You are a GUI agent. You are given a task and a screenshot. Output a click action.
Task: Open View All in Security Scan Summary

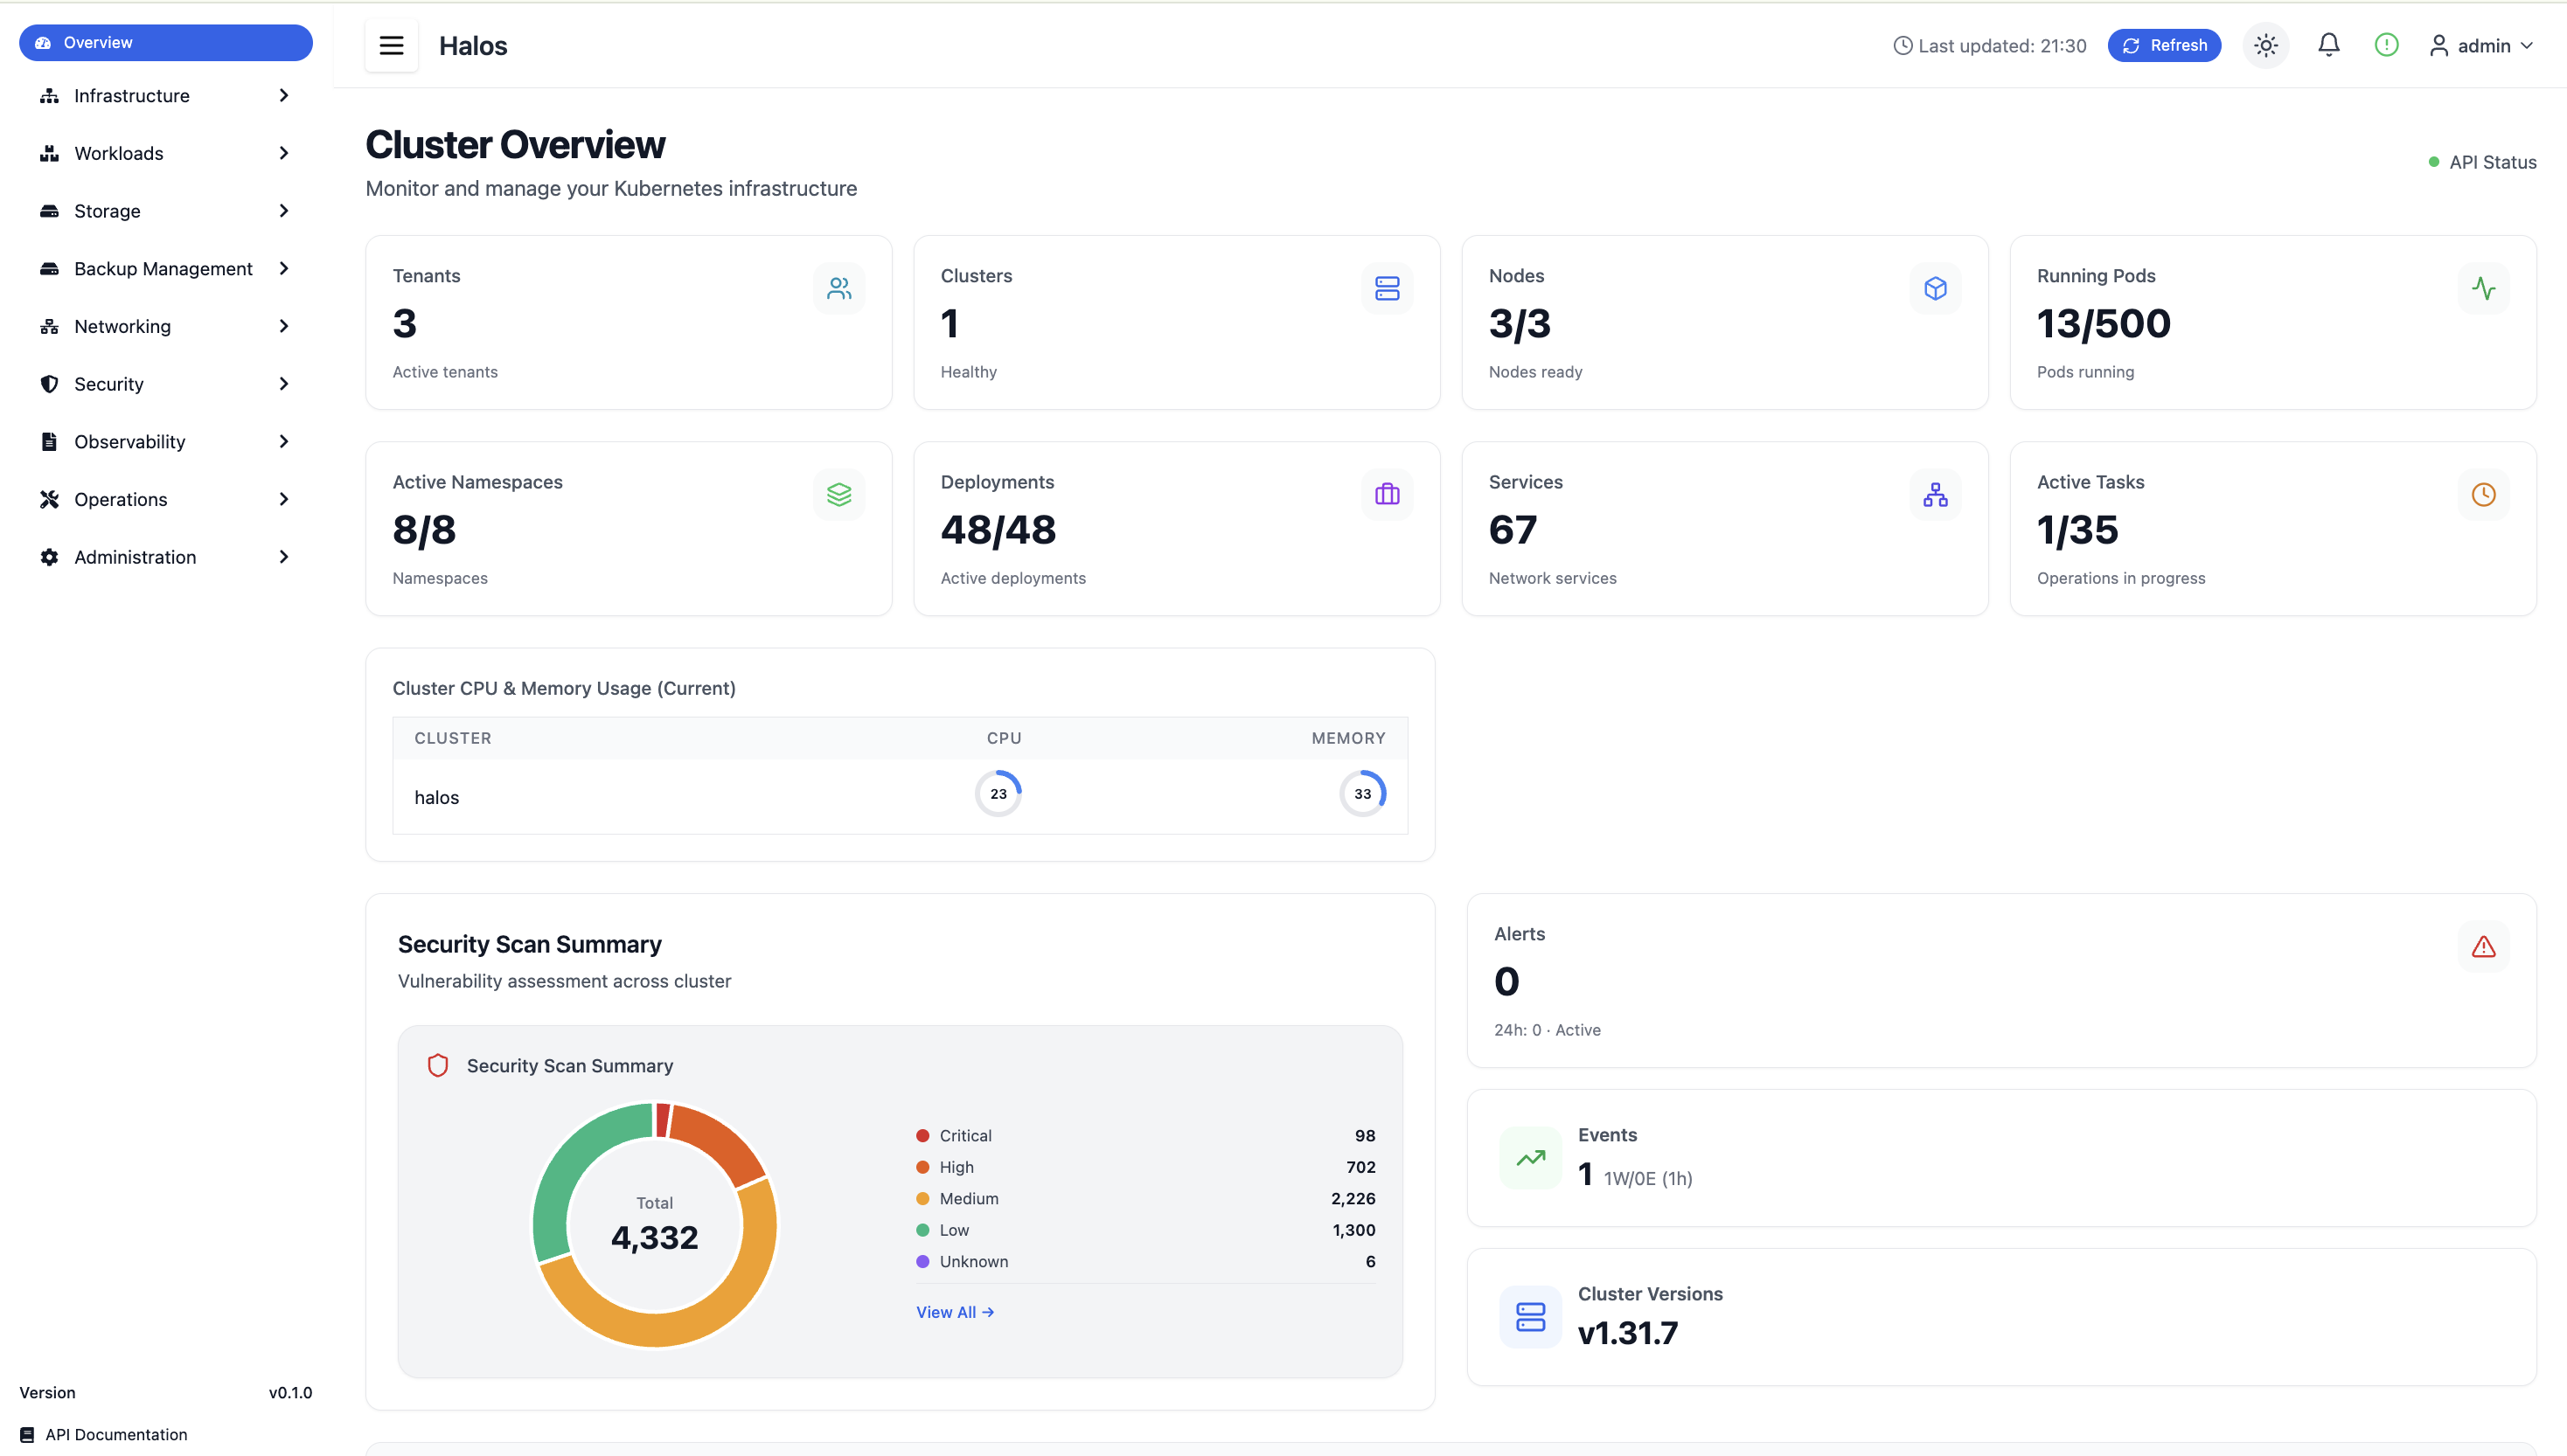(x=953, y=1311)
